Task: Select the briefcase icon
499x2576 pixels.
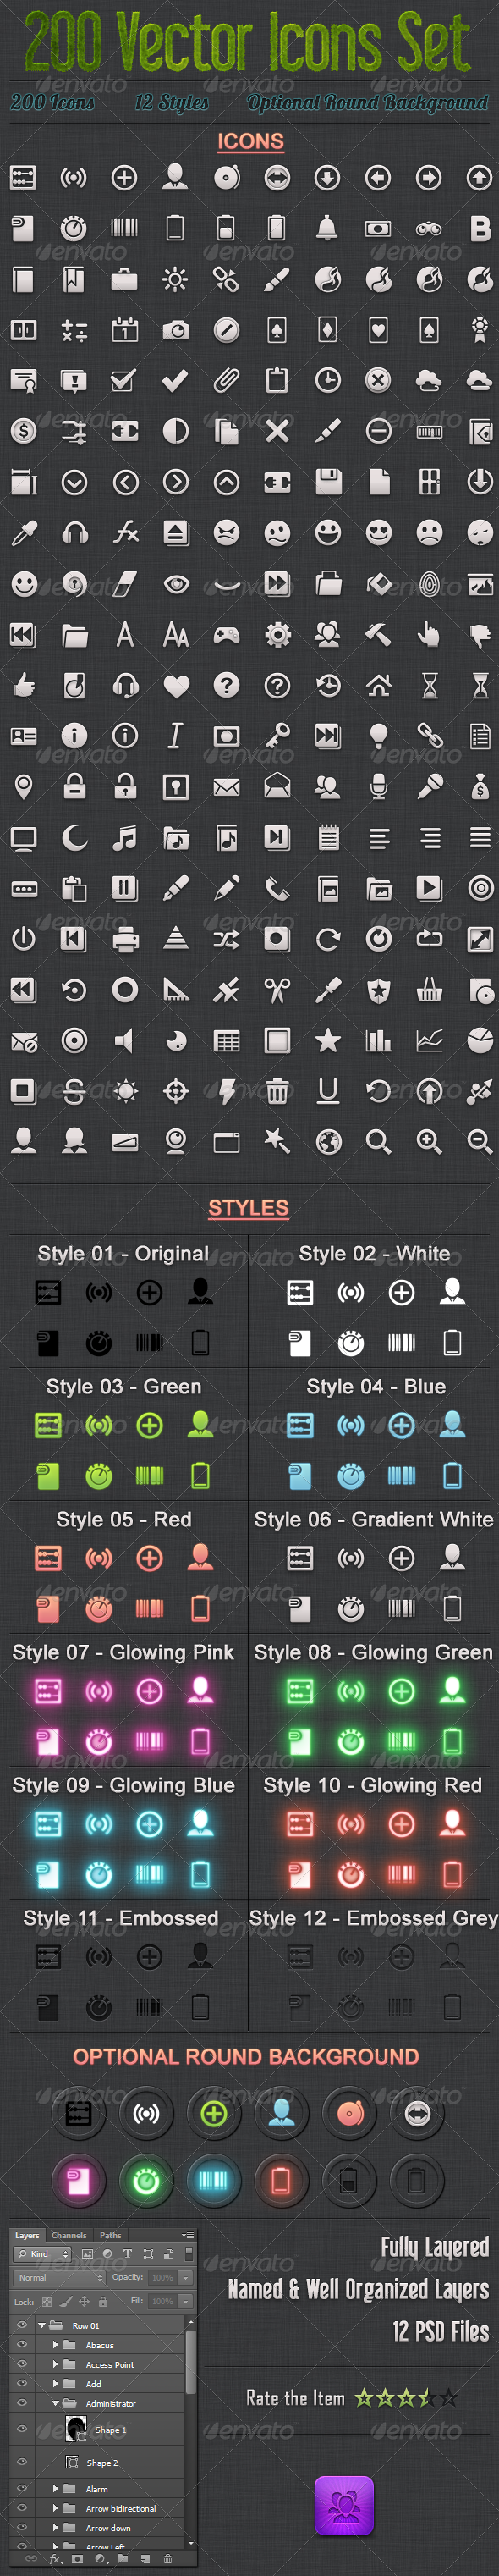Action: 124,279
